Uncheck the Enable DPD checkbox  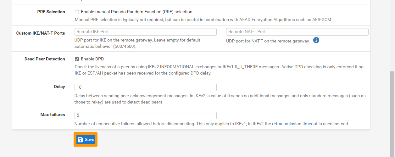pos(77,59)
